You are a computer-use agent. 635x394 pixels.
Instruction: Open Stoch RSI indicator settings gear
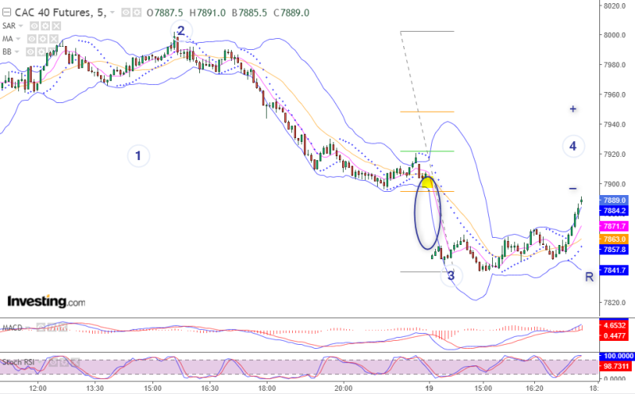(x=64, y=362)
